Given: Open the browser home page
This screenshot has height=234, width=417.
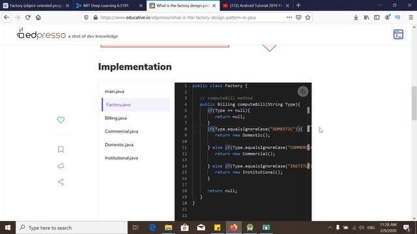Looking at the screenshot, I should (x=38, y=18).
